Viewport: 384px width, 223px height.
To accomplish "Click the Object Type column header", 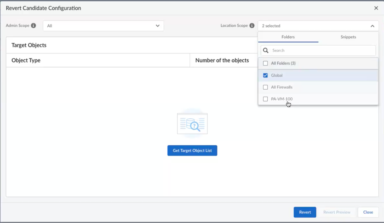I will tap(26, 60).
